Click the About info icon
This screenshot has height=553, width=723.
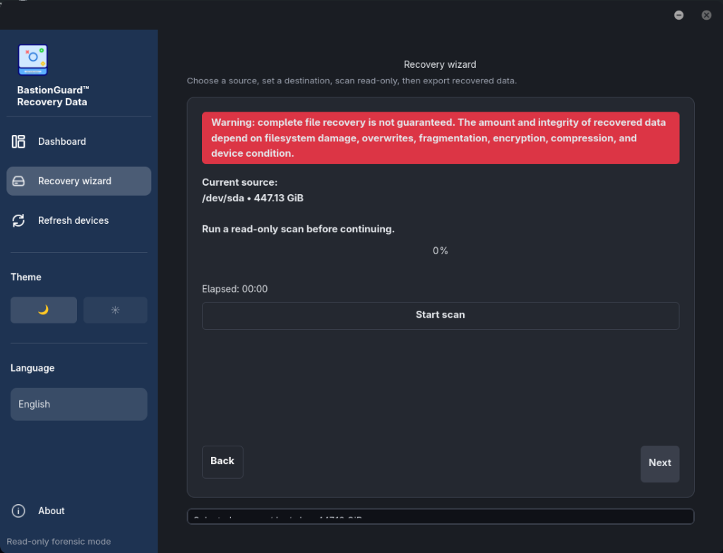18,511
